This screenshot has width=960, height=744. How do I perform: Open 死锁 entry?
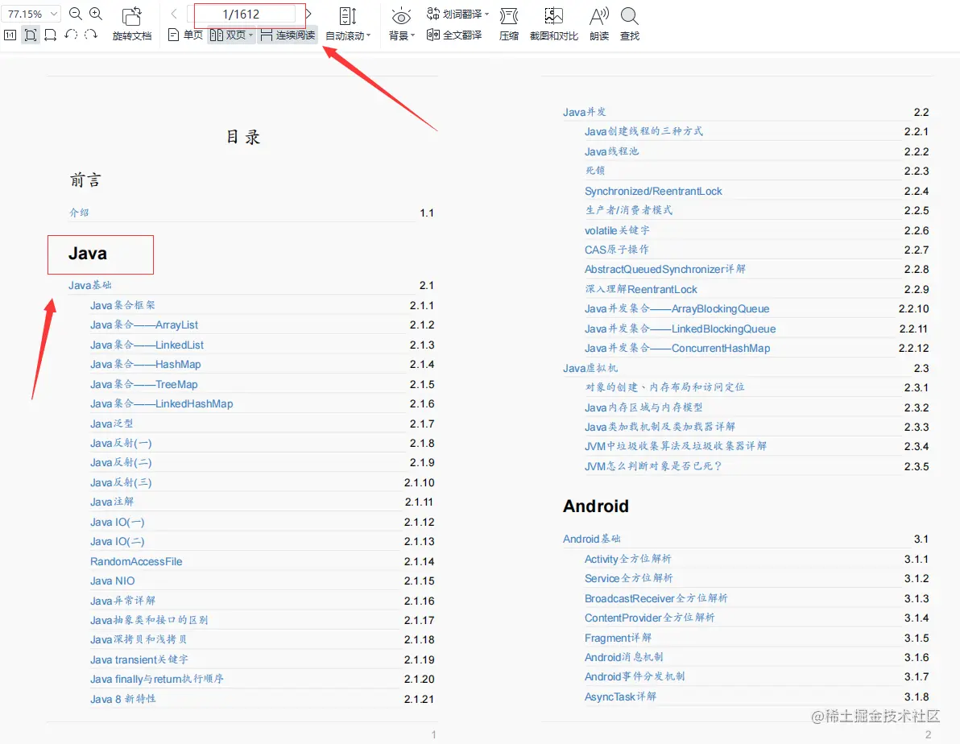coord(595,171)
